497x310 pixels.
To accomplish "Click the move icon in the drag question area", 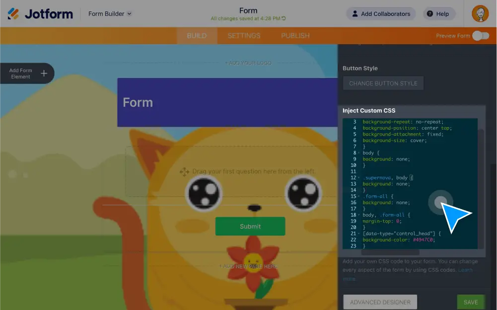I will [x=185, y=171].
